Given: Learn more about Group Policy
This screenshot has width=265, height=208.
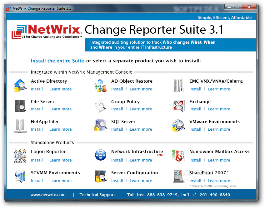Looking at the screenshot, I should (141, 109).
